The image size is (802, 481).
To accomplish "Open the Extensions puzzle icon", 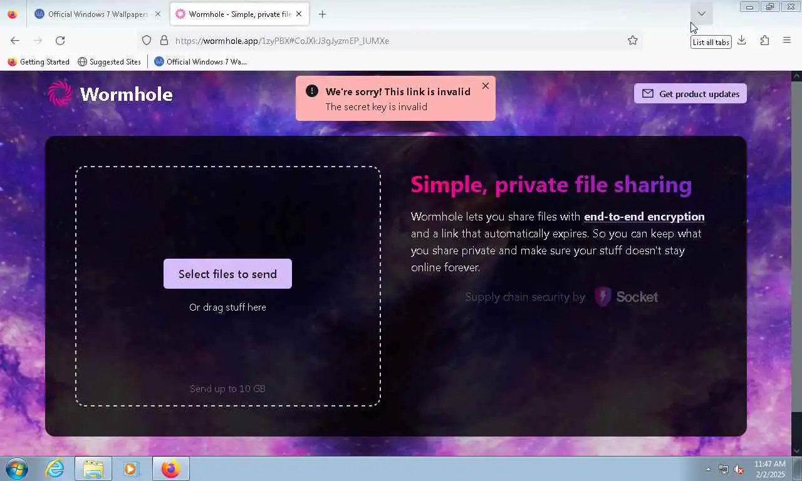I will 764,40.
